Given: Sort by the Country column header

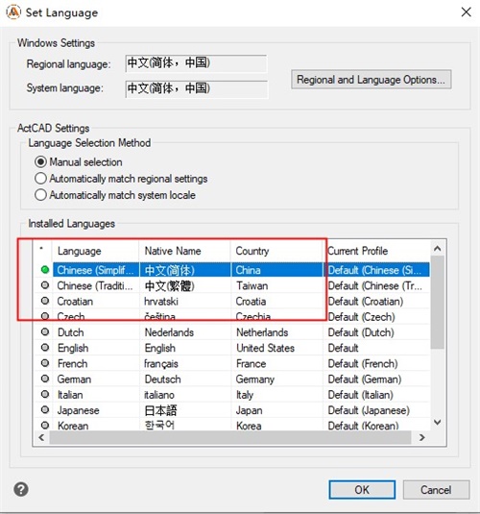Looking at the screenshot, I should point(276,251).
